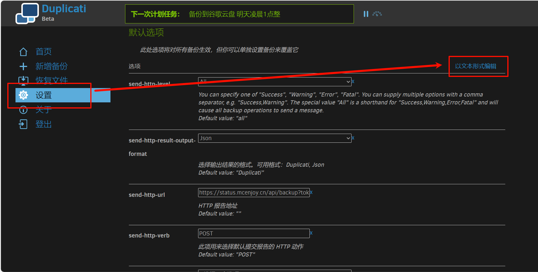This screenshot has height=272, width=538.
Task: Click the plus icon for 新增备份
Action: point(23,66)
